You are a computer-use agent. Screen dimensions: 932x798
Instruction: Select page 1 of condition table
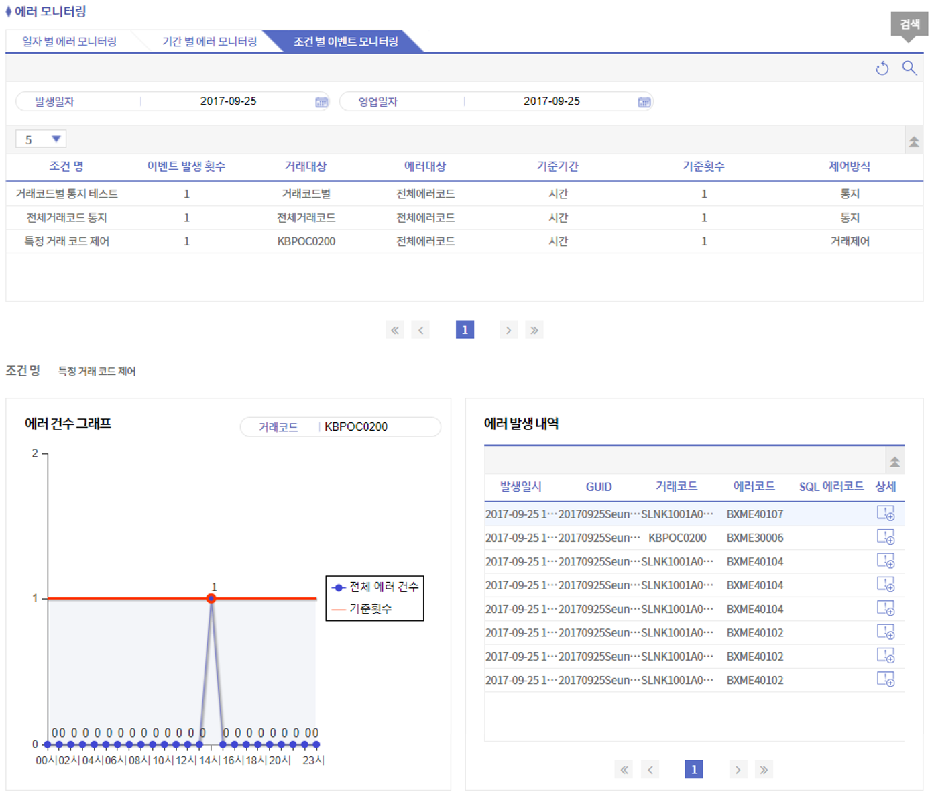[465, 330]
